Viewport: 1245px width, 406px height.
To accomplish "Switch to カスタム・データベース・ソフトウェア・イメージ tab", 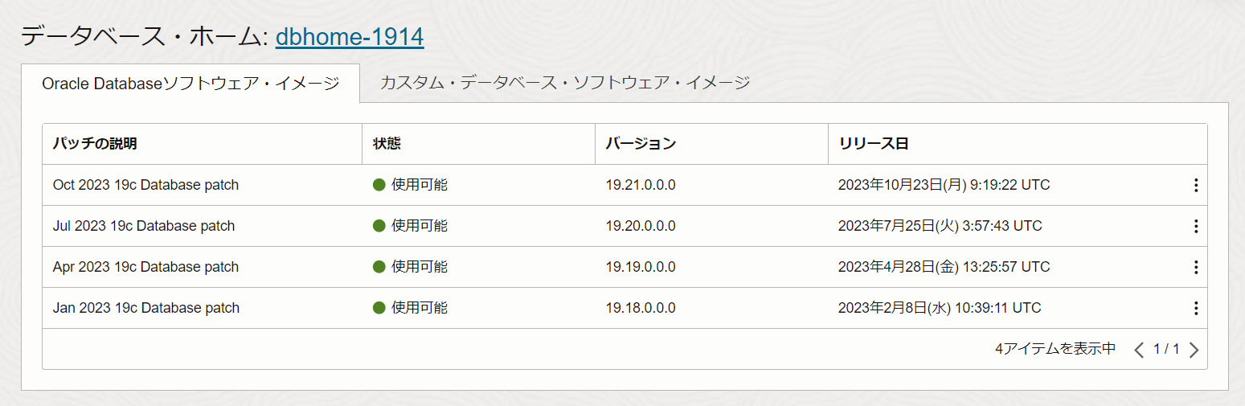I will click(x=565, y=83).
